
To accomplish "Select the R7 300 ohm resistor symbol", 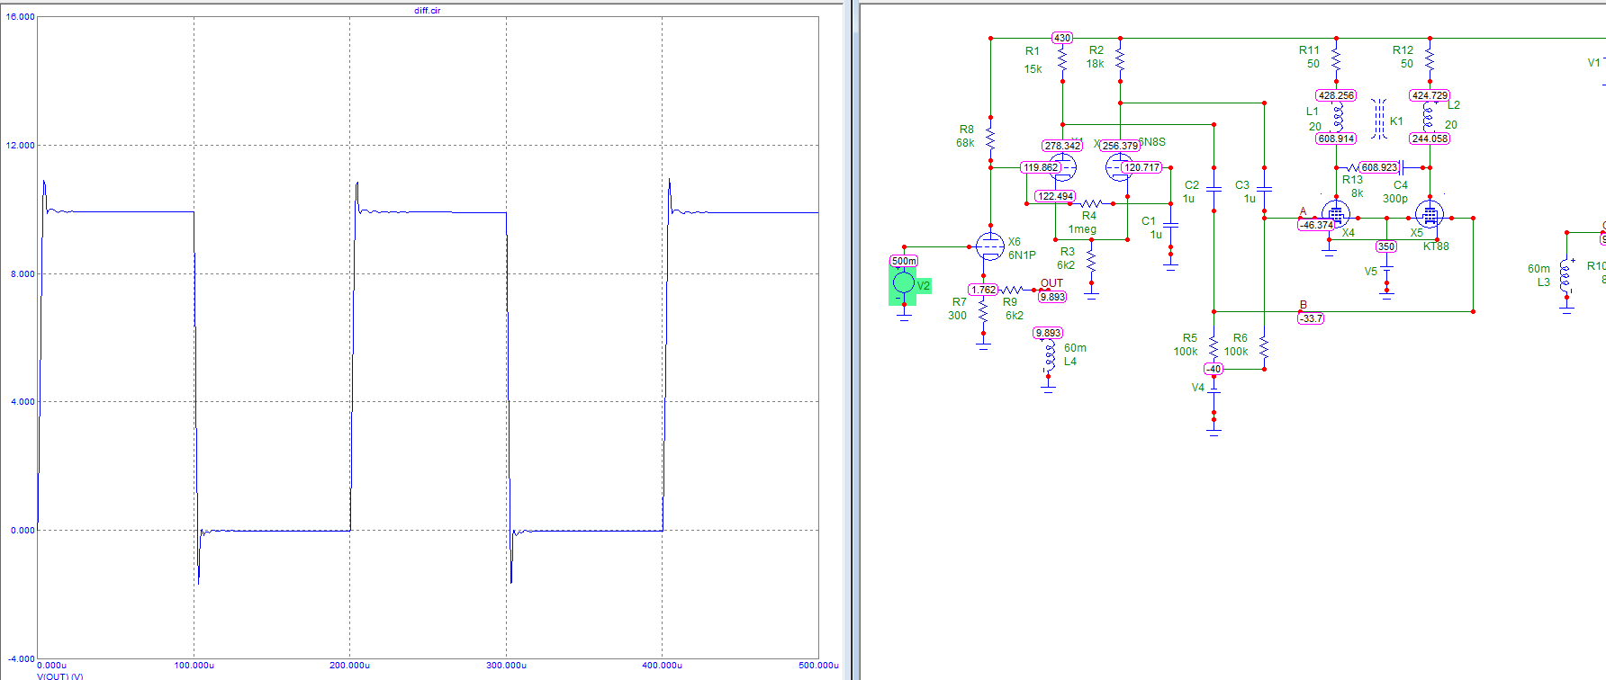I will [983, 312].
